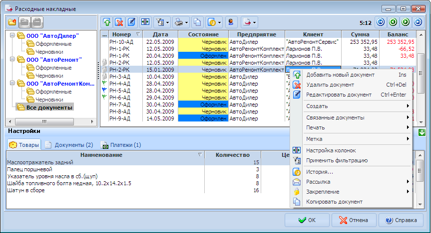This screenshot has width=431, height=233.
Task: Click the edit document pencil toolbar icon
Action: coord(131,22)
